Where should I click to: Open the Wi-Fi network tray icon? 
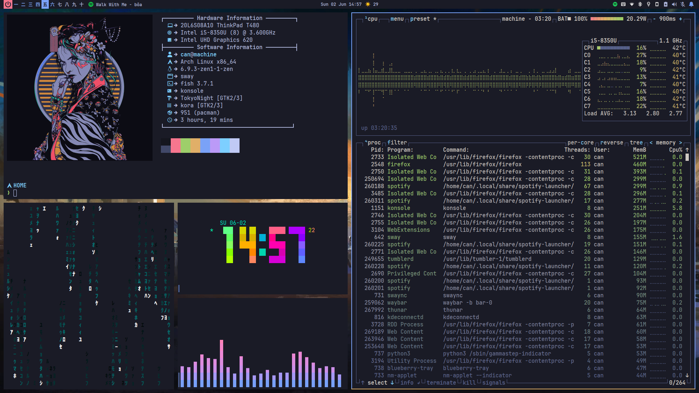pyautogui.click(x=632, y=4)
